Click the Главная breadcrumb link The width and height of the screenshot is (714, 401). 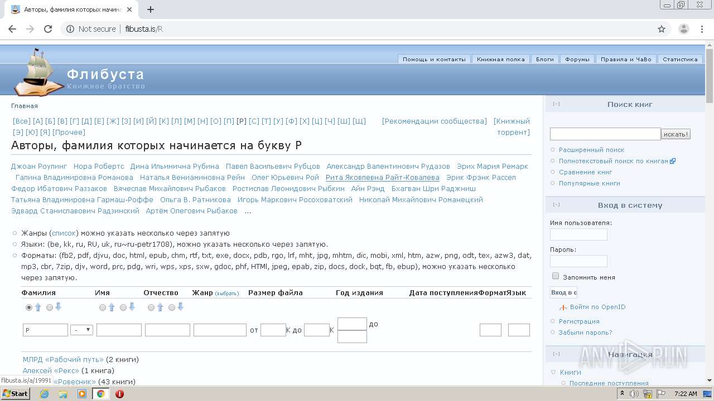click(25, 106)
